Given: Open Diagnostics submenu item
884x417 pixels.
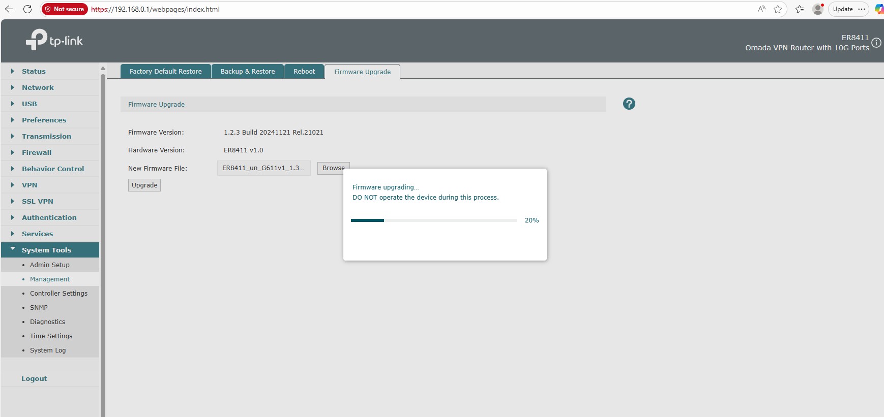Looking at the screenshot, I should pos(50,322).
